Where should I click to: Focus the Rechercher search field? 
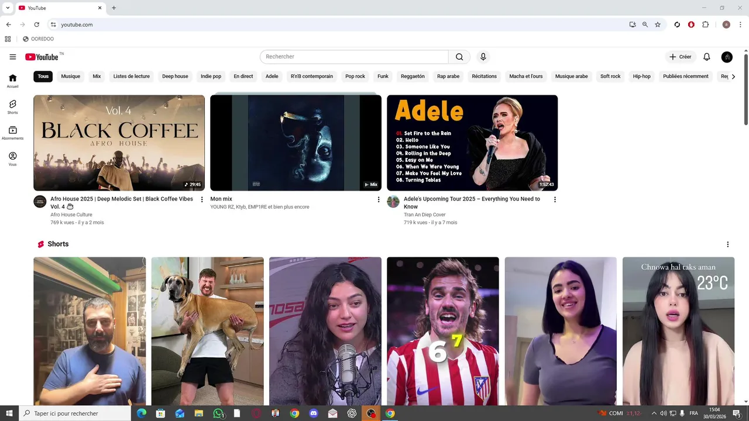(354, 57)
